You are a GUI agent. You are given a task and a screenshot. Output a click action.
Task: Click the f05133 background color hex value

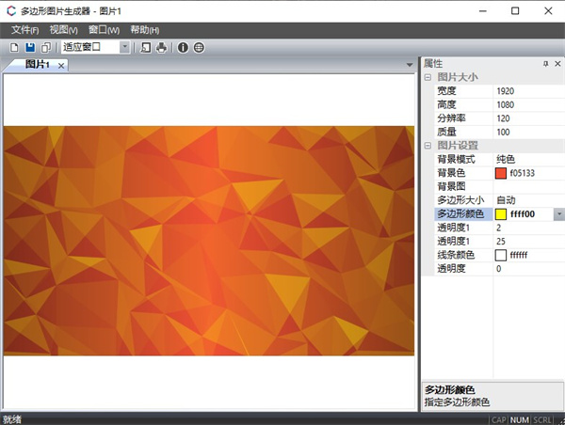point(522,173)
